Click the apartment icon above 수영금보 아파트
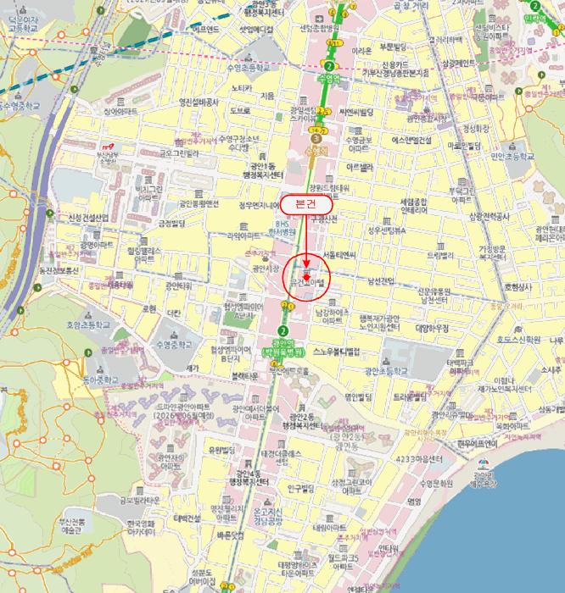Viewport: 565px width, 593px height. coord(358,130)
